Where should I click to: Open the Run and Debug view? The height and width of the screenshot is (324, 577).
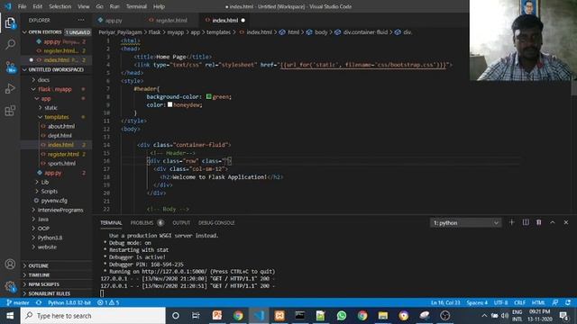[x=10, y=88]
